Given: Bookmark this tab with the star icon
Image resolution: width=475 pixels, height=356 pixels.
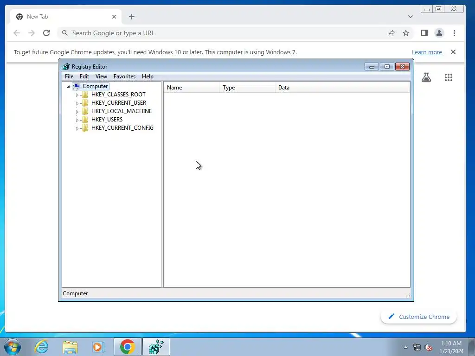Looking at the screenshot, I should tap(406, 33).
